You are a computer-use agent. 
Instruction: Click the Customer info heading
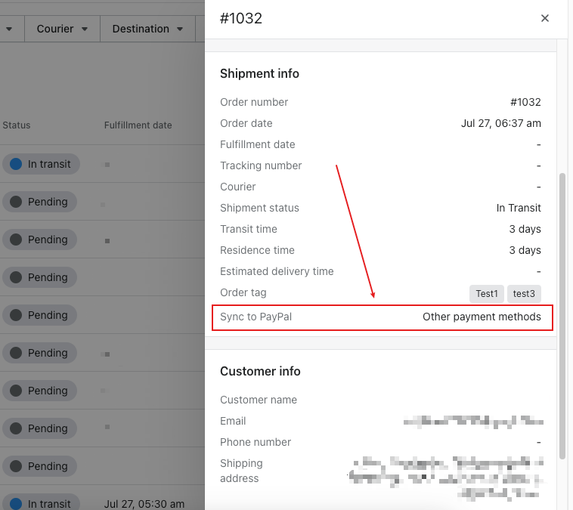coord(260,372)
